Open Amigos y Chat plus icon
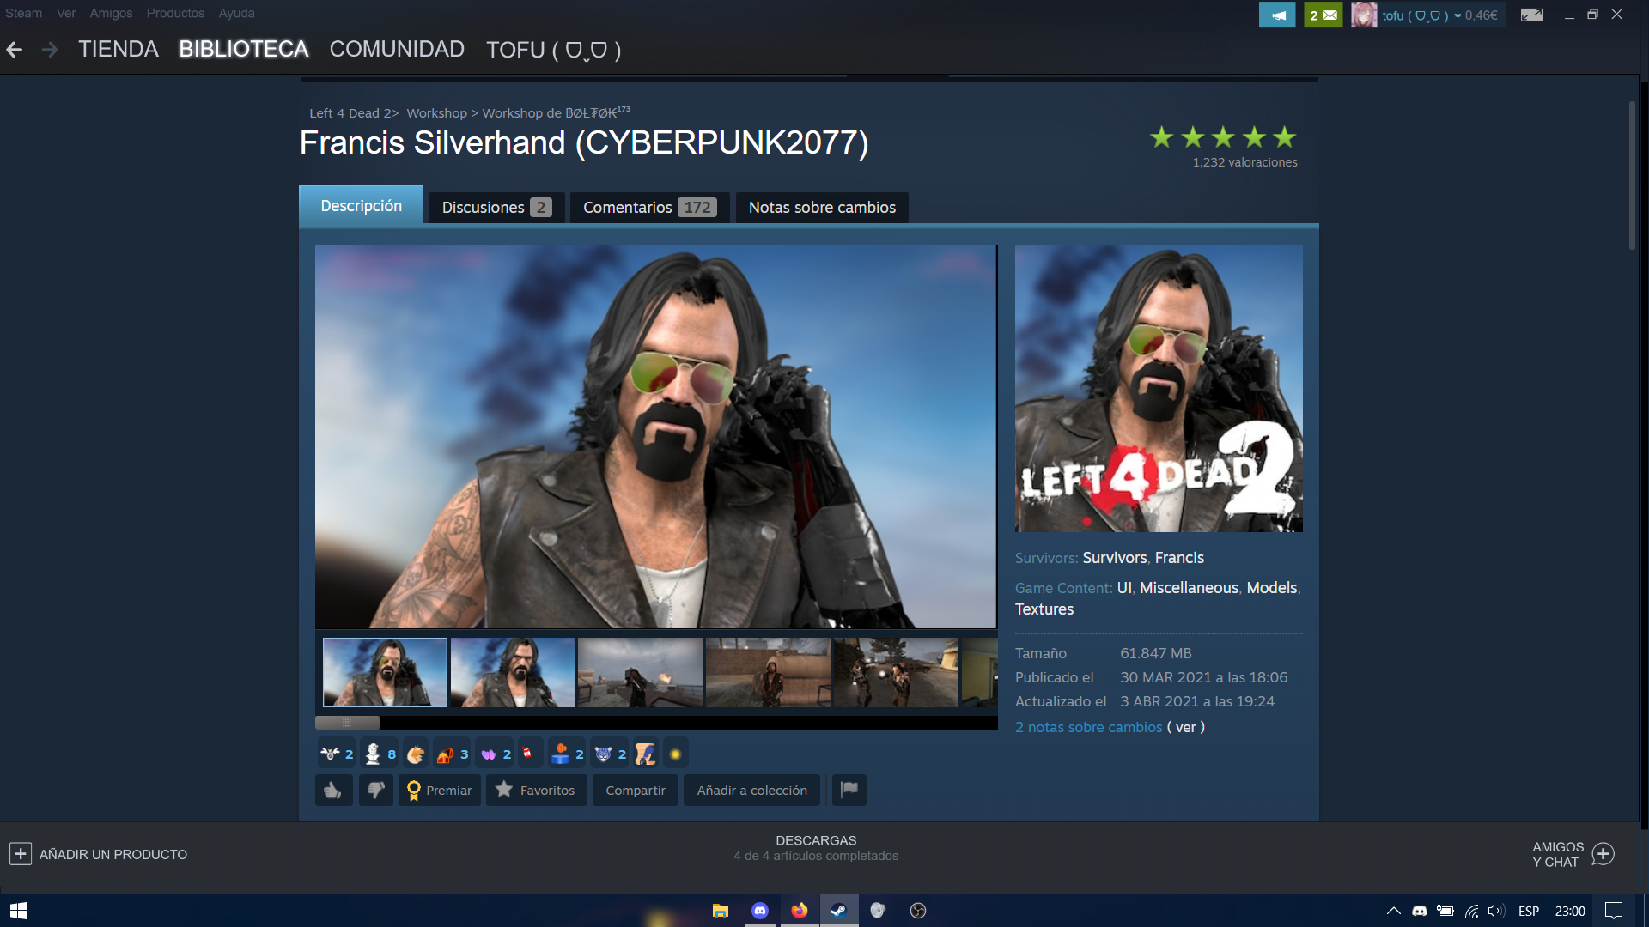The height and width of the screenshot is (927, 1649). click(x=1603, y=854)
